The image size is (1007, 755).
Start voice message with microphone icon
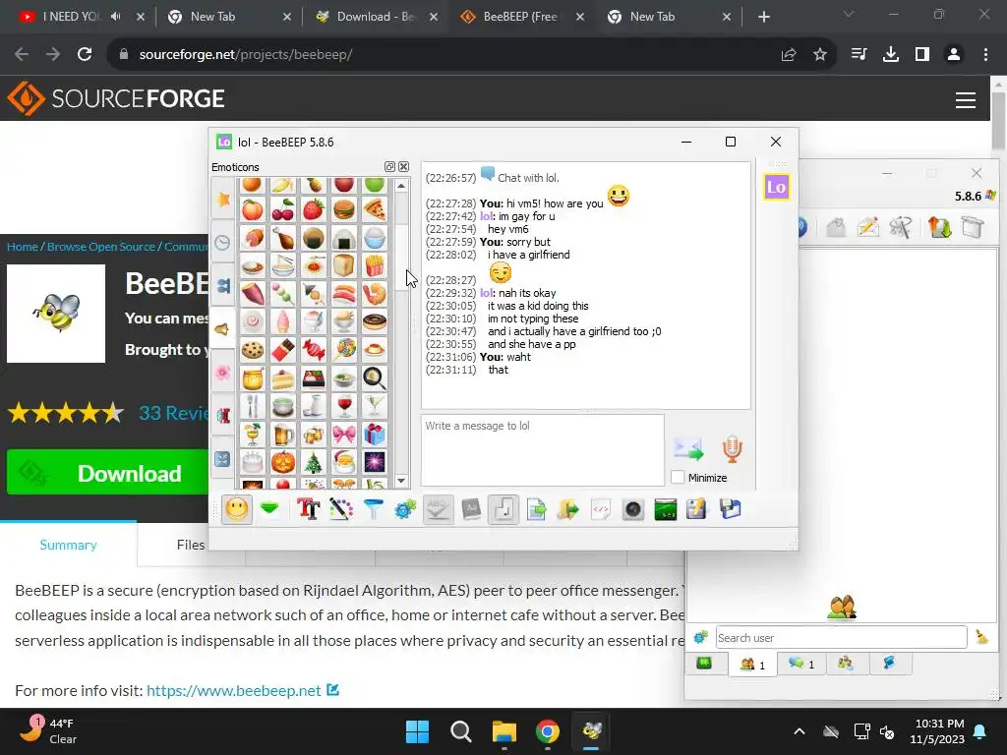coord(732,448)
